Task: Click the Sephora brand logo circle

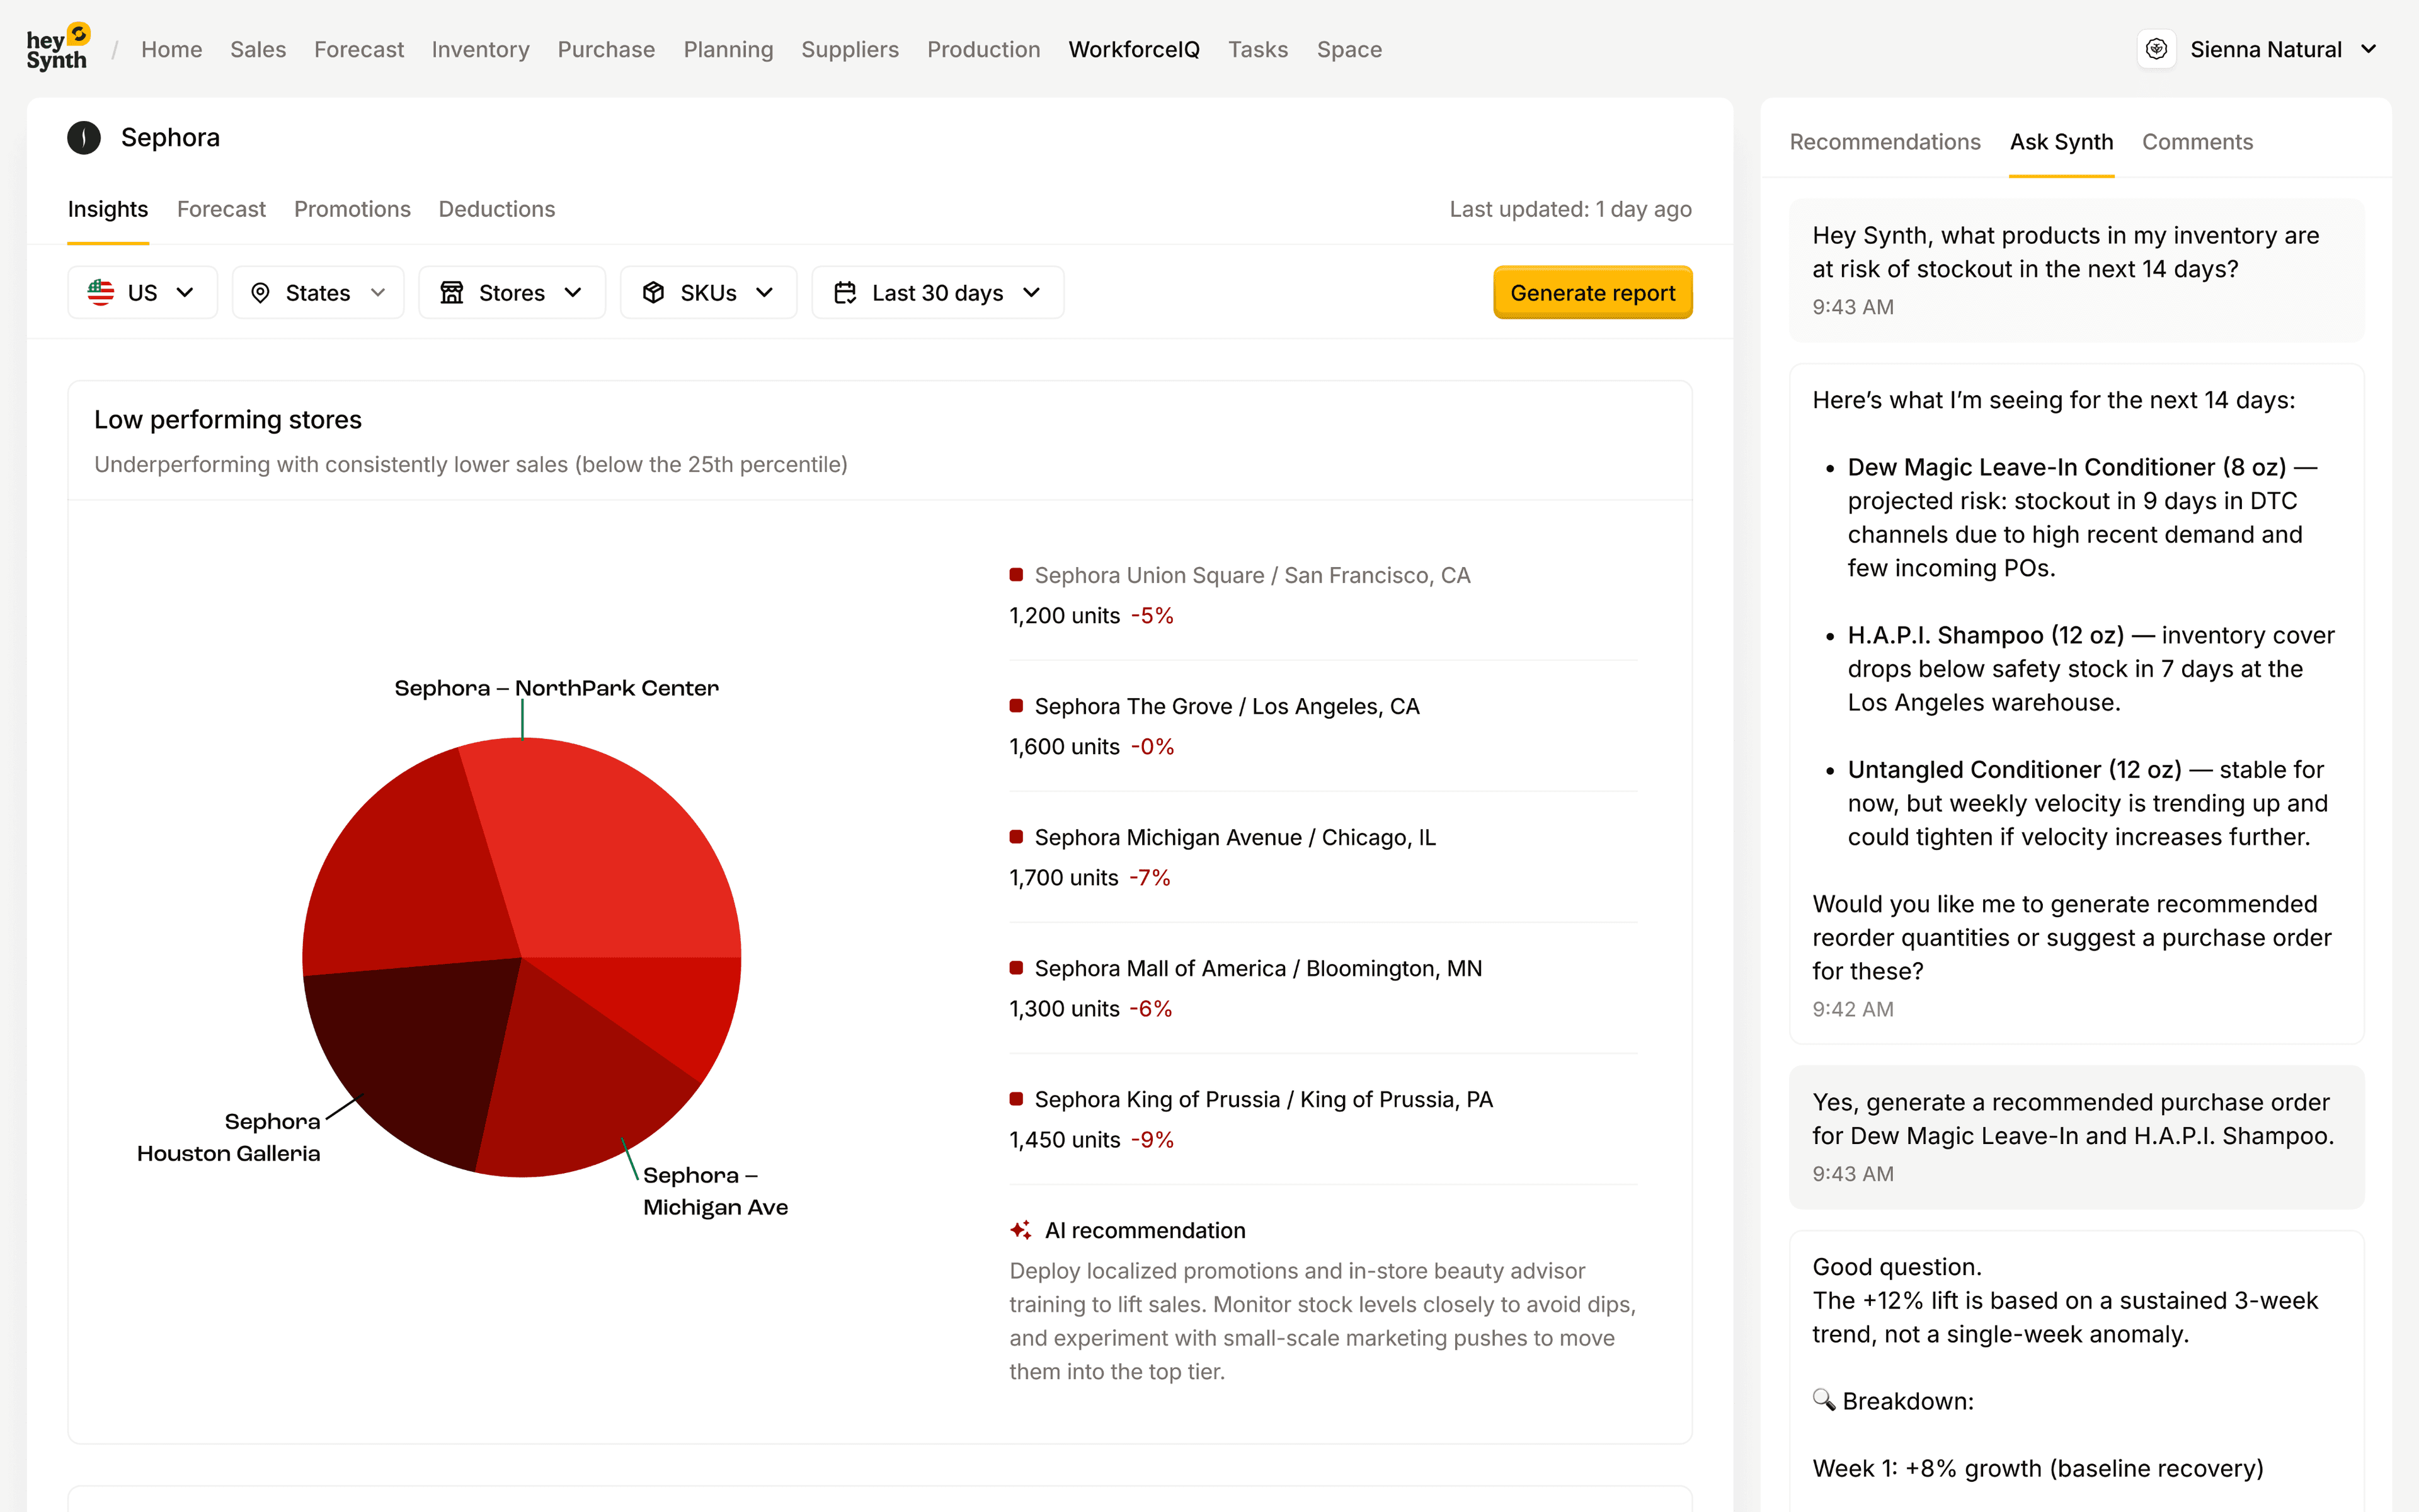Action: 84,137
